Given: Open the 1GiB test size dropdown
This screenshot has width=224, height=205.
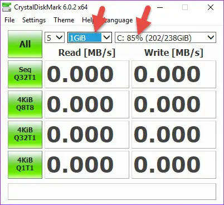Looking at the screenshot, I should (x=90, y=38).
